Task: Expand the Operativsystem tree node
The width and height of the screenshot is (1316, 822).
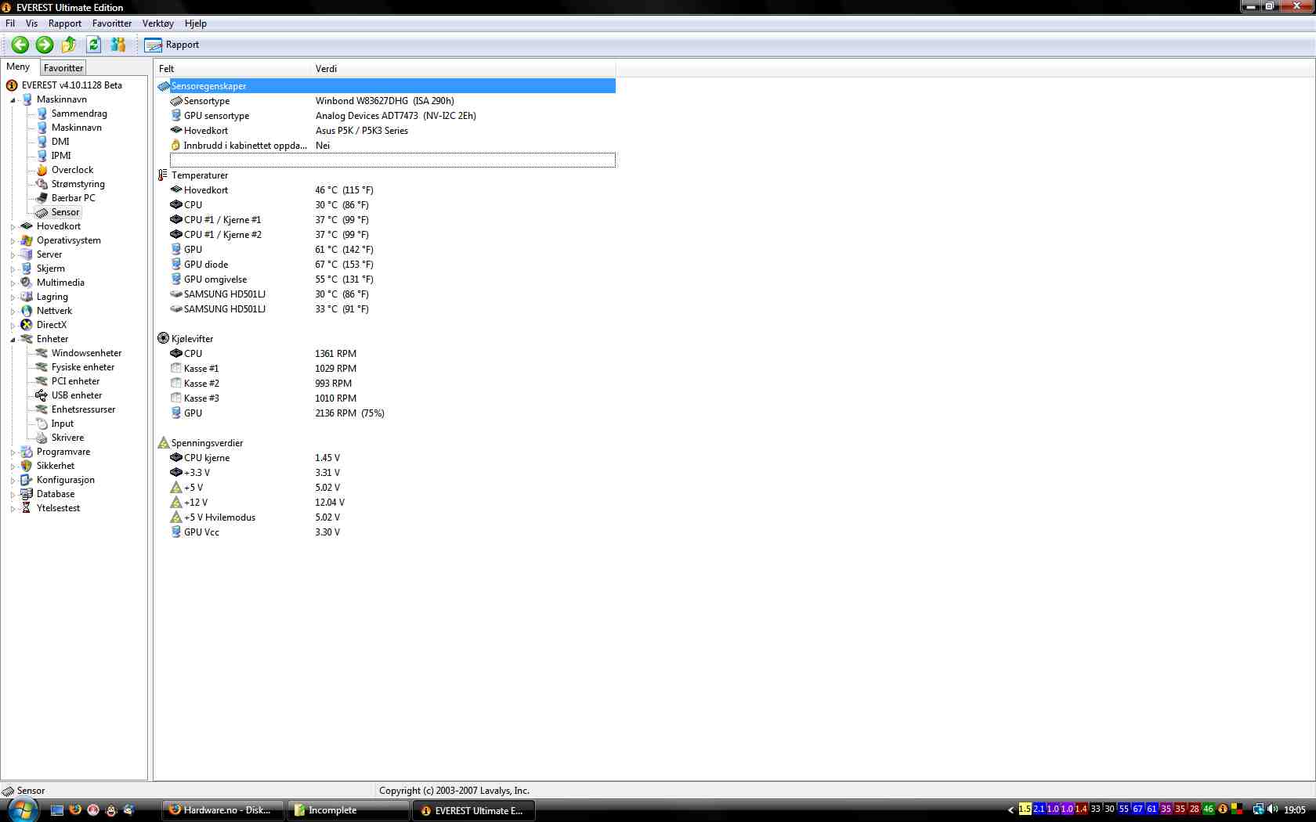Action: [x=13, y=241]
